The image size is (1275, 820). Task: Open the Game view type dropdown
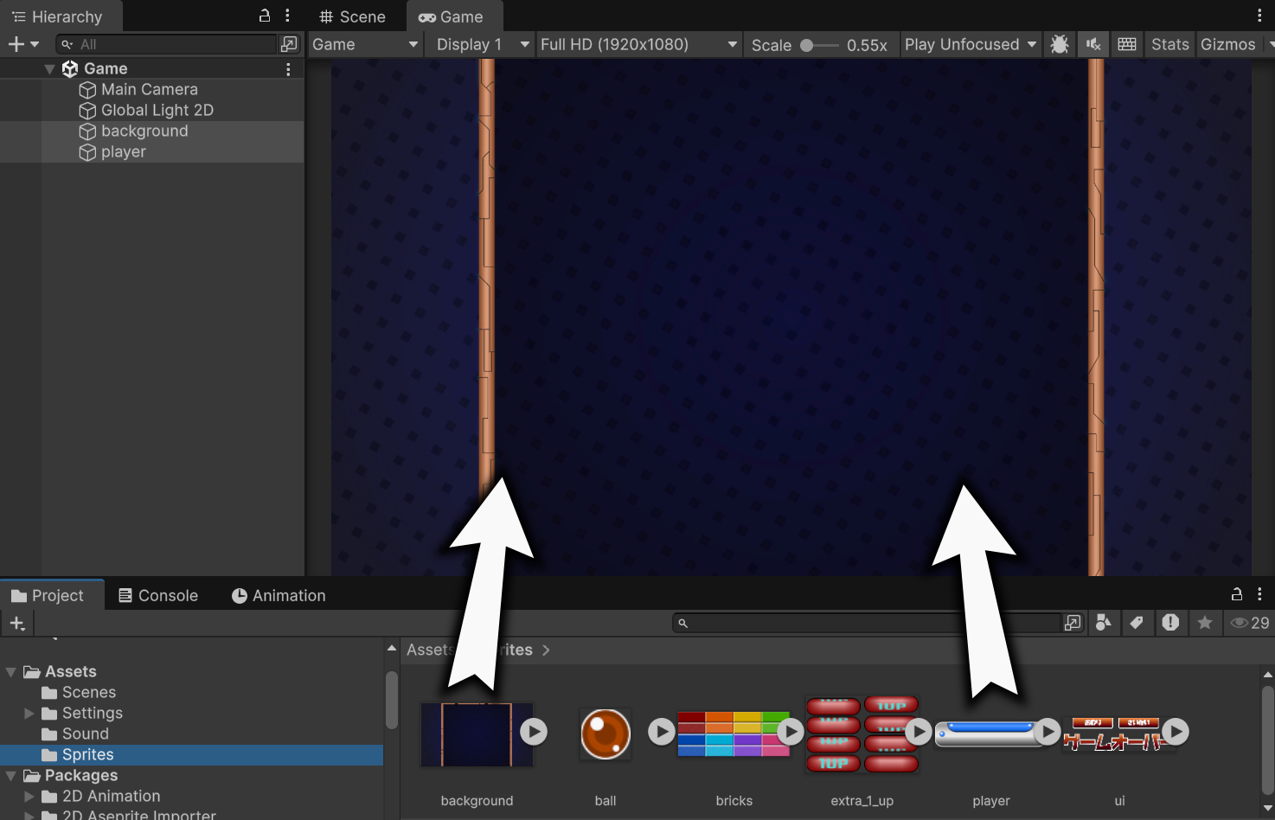365,44
